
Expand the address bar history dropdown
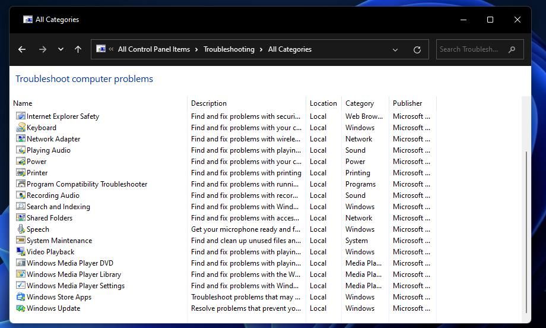[x=395, y=49]
